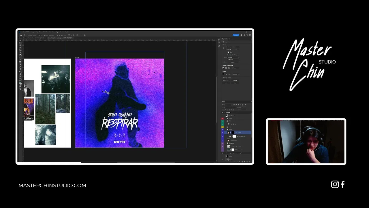Click the new adjustment layer icon

tap(242, 162)
